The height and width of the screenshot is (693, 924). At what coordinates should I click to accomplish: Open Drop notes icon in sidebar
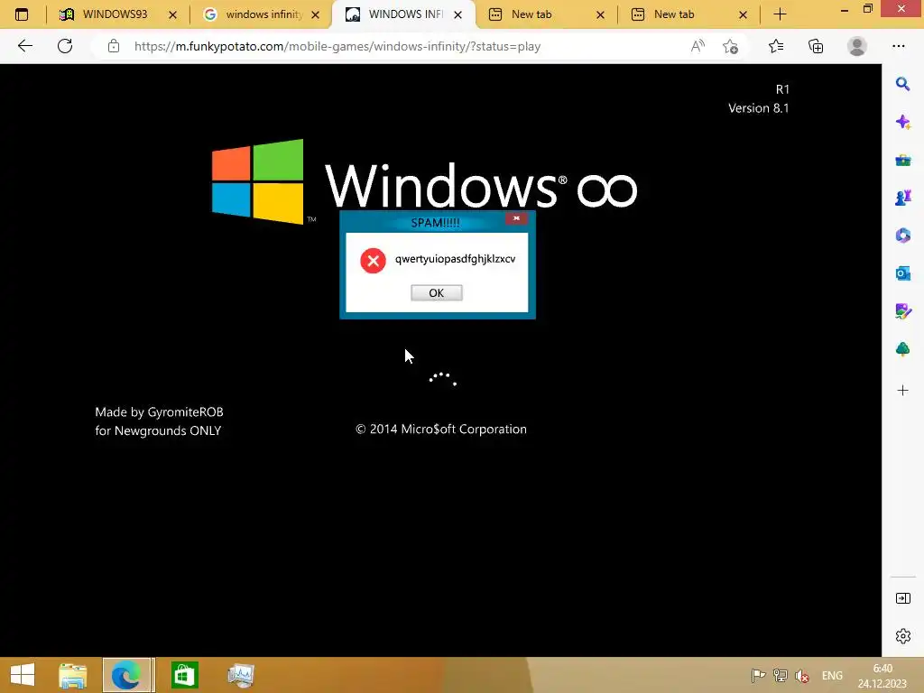pos(902,310)
